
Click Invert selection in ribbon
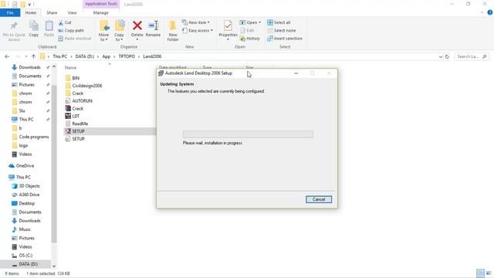pyautogui.click(x=285, y=39)
